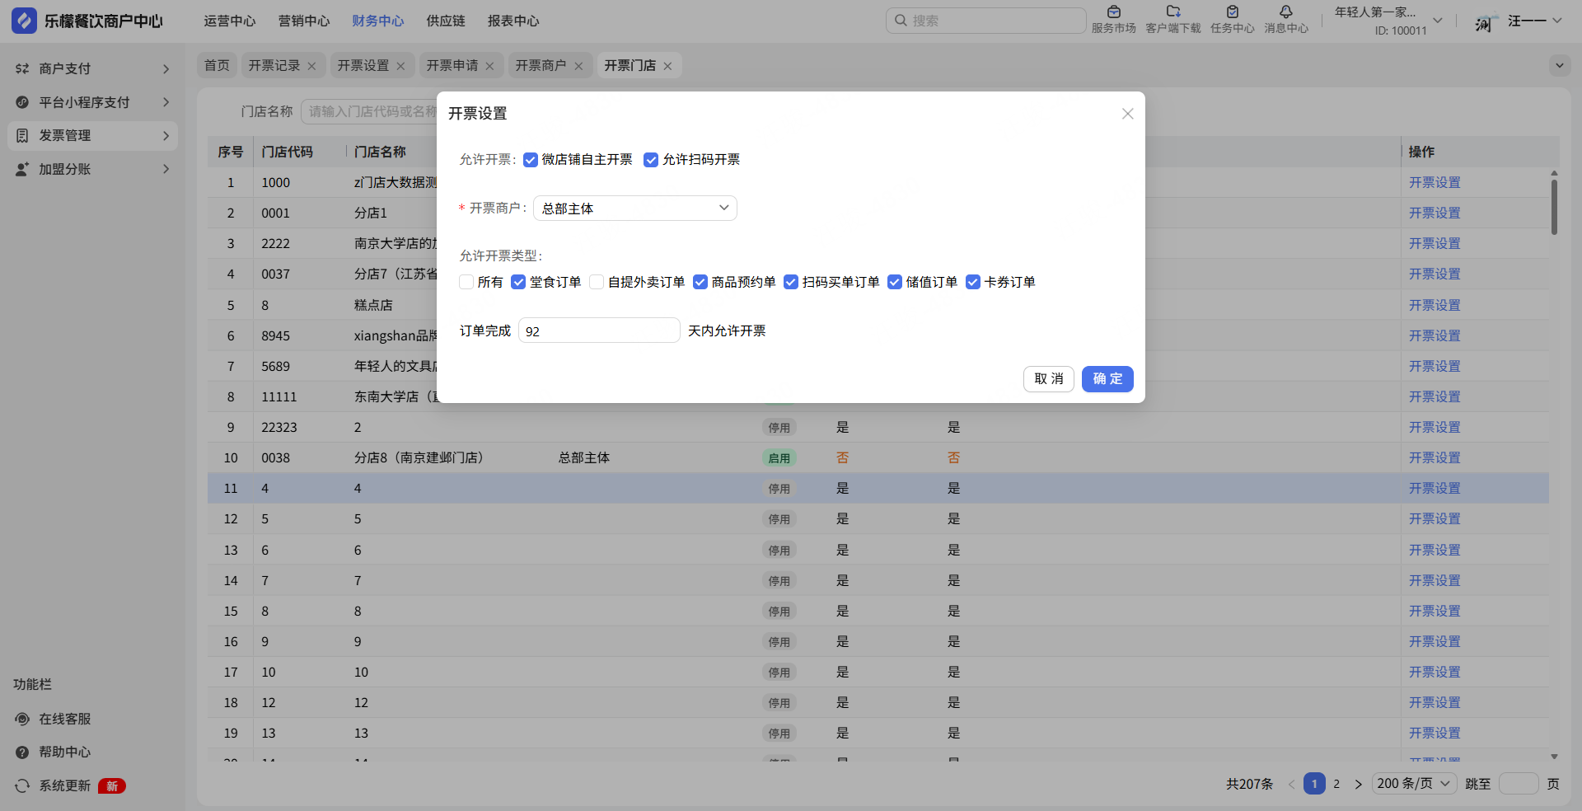
Task: Click the 商户支付 sidebar icon
Action: click(22, 68)
